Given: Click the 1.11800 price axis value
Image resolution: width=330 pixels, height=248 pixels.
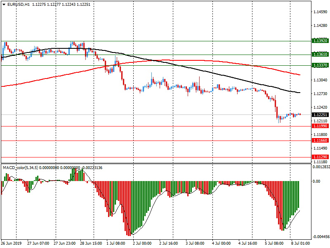Looking at the screenshot, I should (x=321, y=135).
